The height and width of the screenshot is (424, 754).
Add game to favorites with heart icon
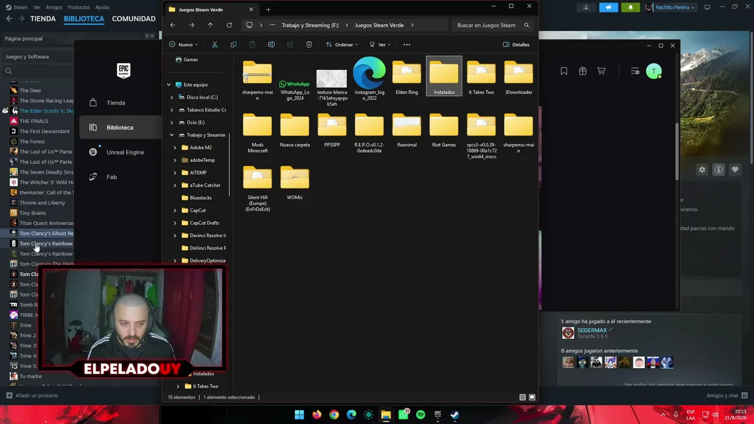(x=735, y=170)
